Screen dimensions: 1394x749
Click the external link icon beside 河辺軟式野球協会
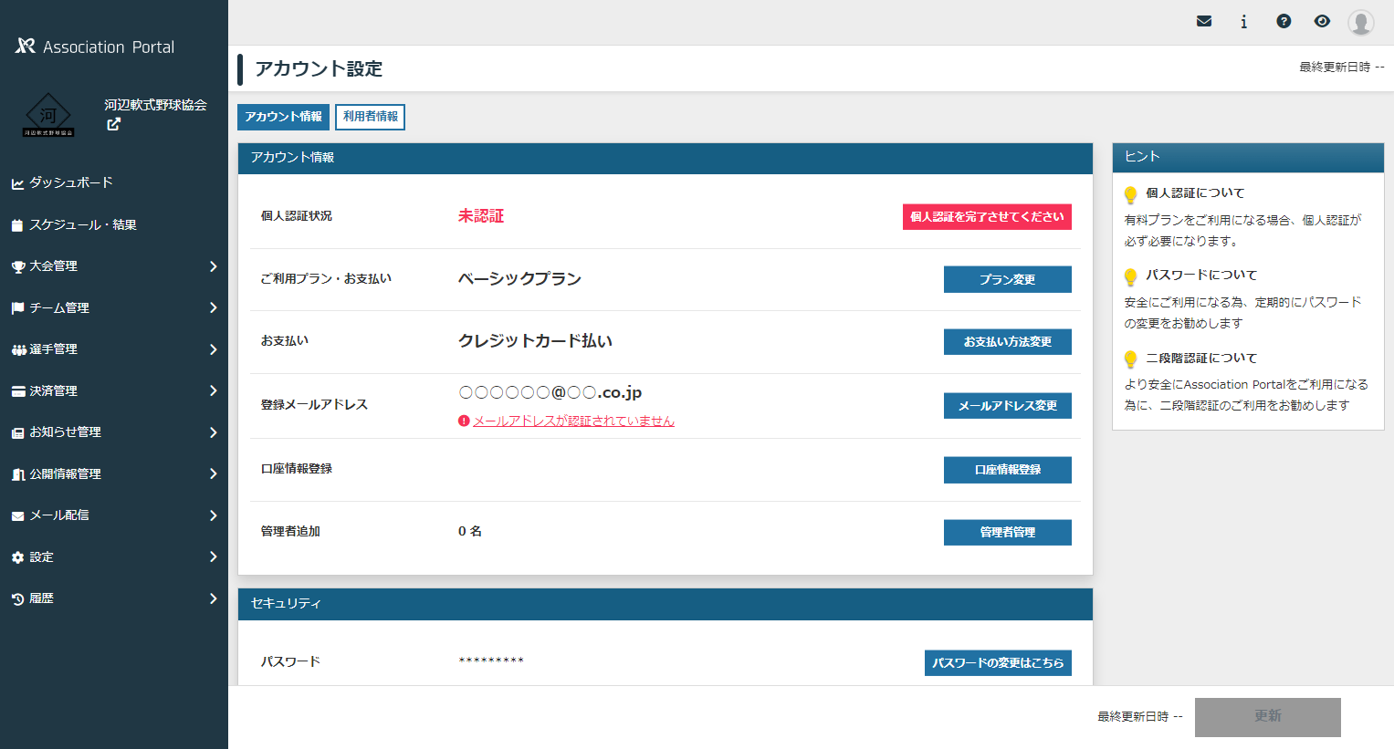pos(113,125)
